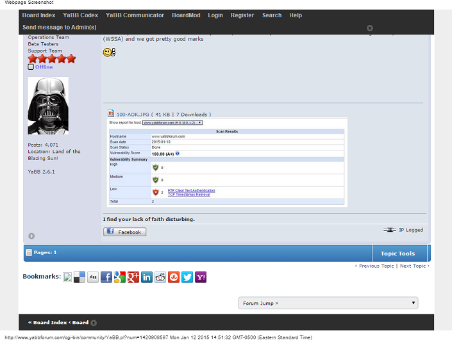452x340 pixels.
Task: Open the Forum Jump dropdown
Action: (328, 303)
